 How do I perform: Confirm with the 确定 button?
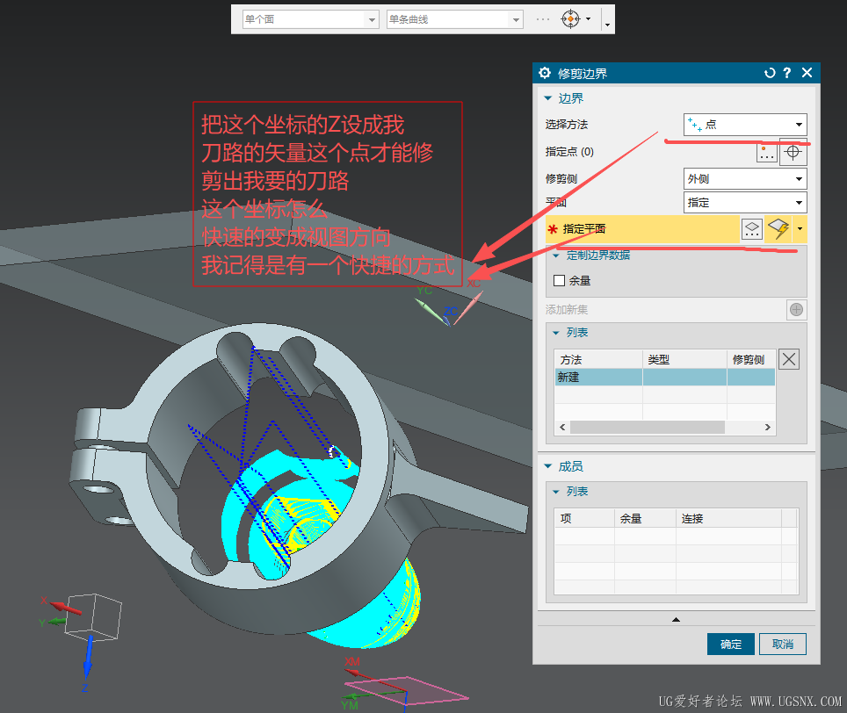[x=730, y=644]
